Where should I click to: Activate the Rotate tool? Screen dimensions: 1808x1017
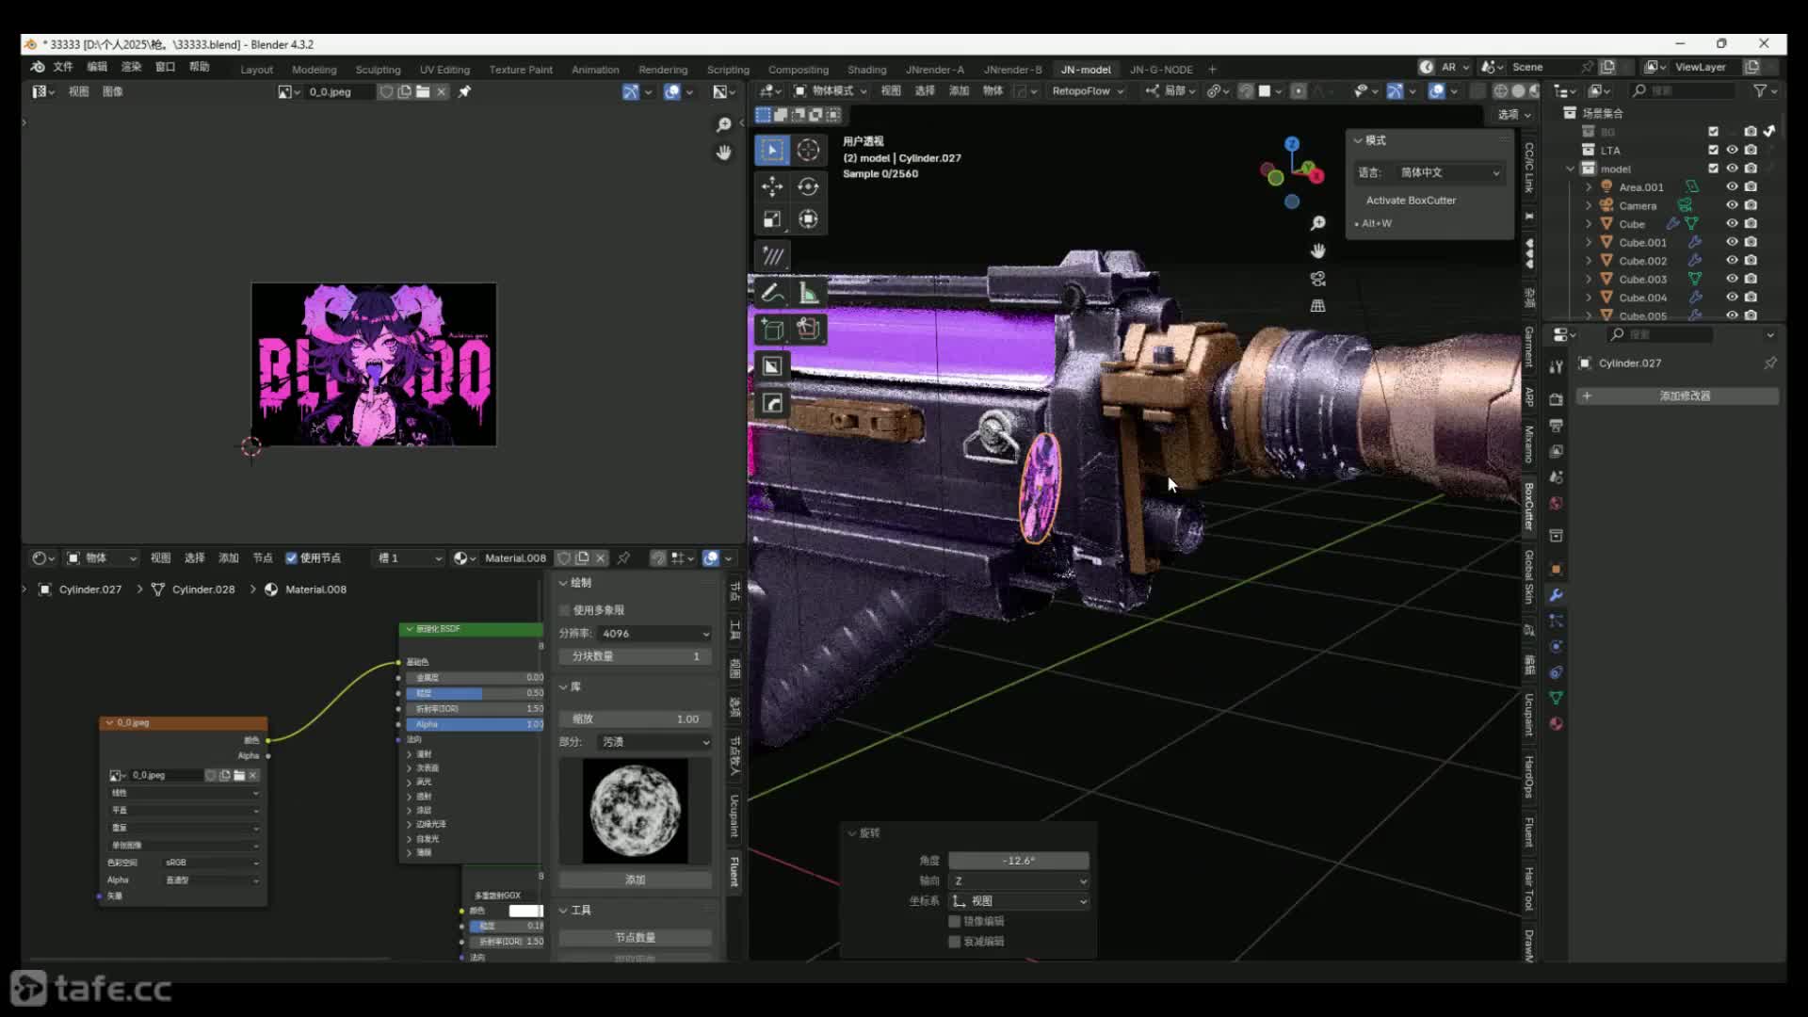[808, 186]
